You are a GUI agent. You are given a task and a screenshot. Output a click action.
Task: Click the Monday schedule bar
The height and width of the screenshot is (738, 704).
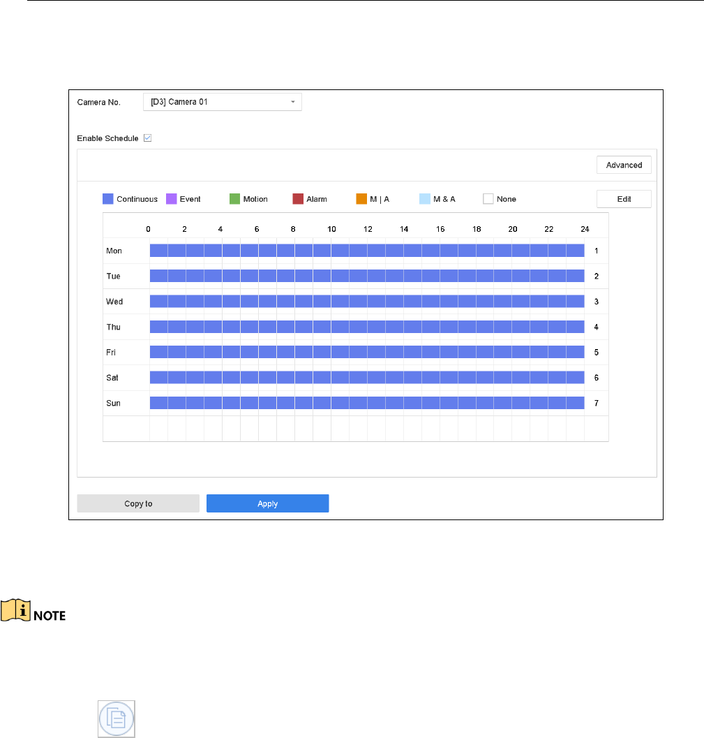click(366, 251)
